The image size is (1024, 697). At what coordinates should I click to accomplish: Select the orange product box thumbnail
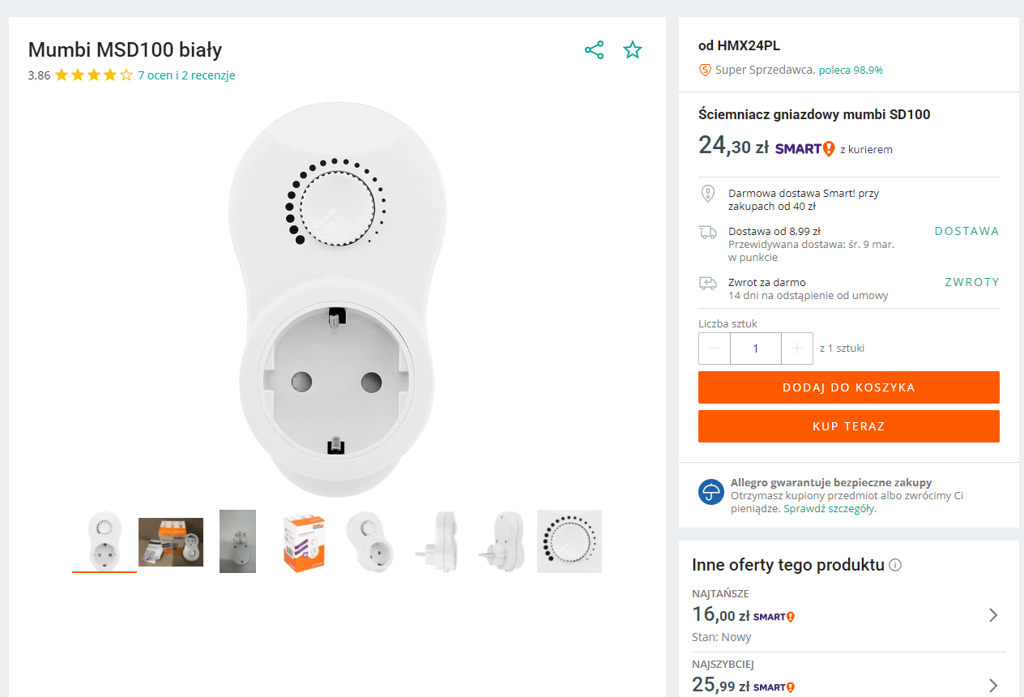(x=304, y=541)
